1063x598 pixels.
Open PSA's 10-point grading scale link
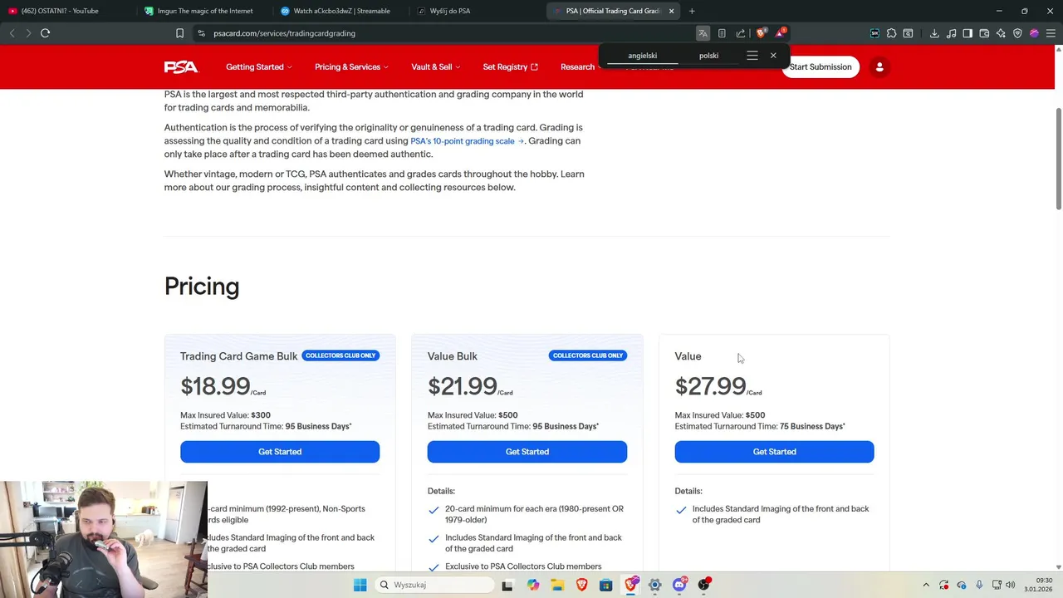point(467,141)
